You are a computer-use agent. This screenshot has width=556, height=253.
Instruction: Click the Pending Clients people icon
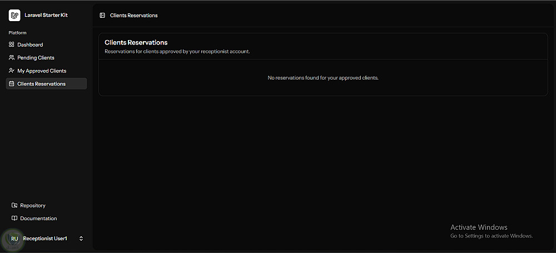[12, 58]
